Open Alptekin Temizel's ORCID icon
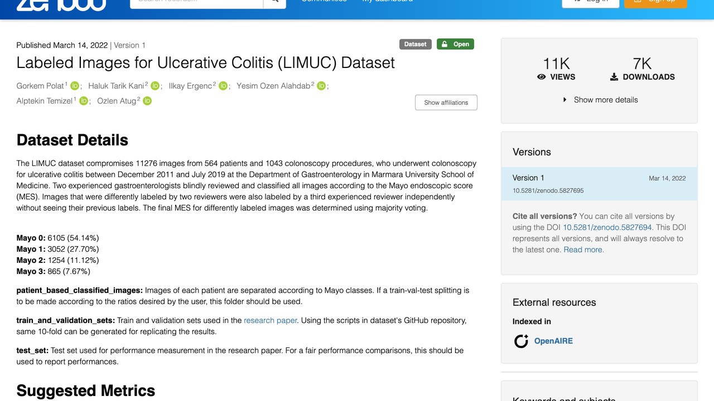714x401 pixels. (84, 101)
